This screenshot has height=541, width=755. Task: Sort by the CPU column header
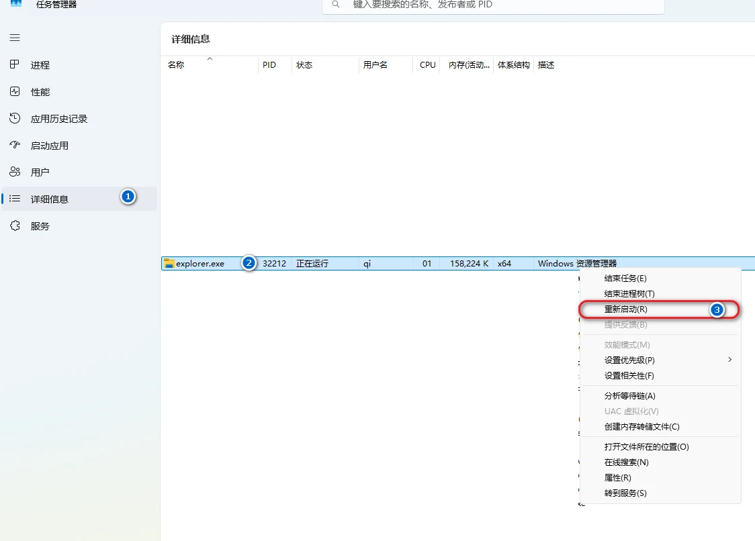click(427, 65)
